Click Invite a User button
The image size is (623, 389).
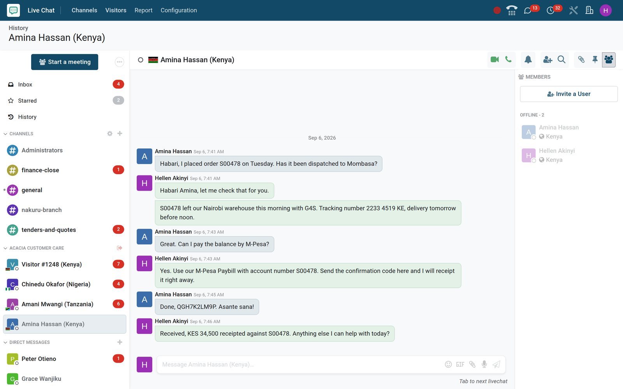click(568, 94)
